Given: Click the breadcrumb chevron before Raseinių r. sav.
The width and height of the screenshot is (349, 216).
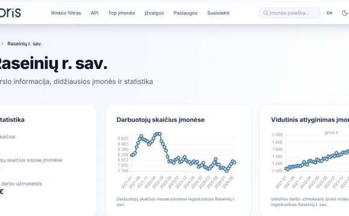Looking at the screenshot, I should (2, 44).
